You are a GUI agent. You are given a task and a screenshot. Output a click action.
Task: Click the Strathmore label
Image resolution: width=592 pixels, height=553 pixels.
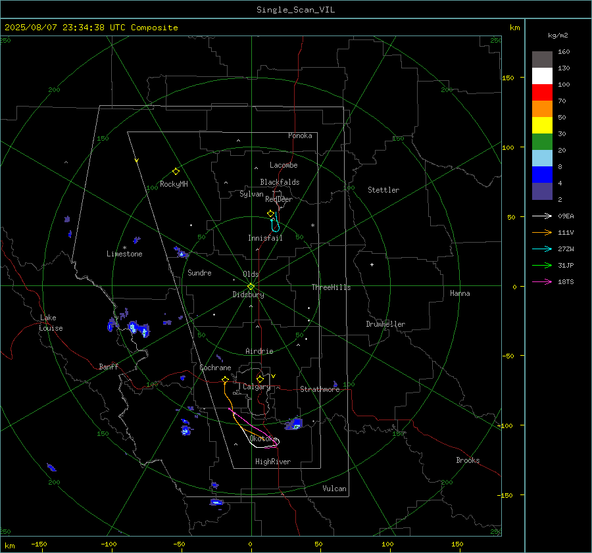coord(320,389)
